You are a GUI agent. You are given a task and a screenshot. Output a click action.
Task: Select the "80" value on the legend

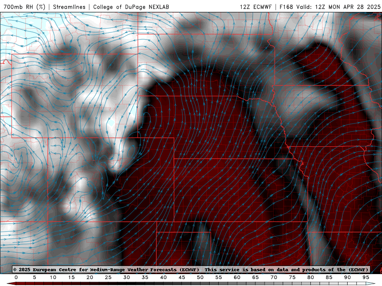coord(311,277)
